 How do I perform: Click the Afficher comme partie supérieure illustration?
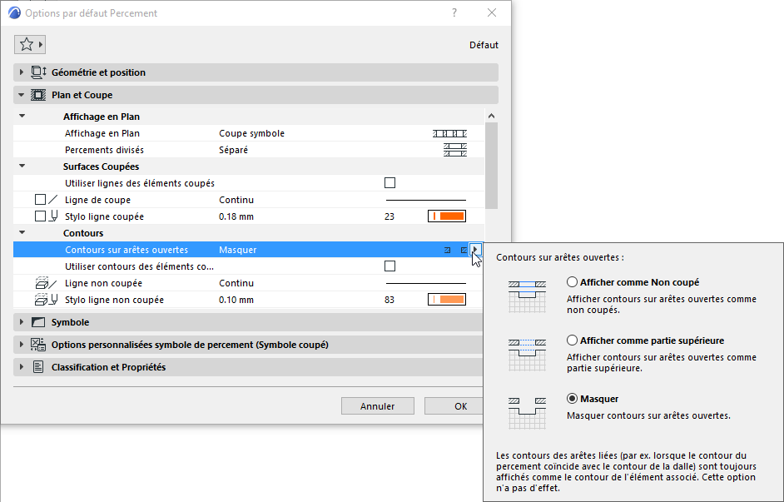[527, 355]
